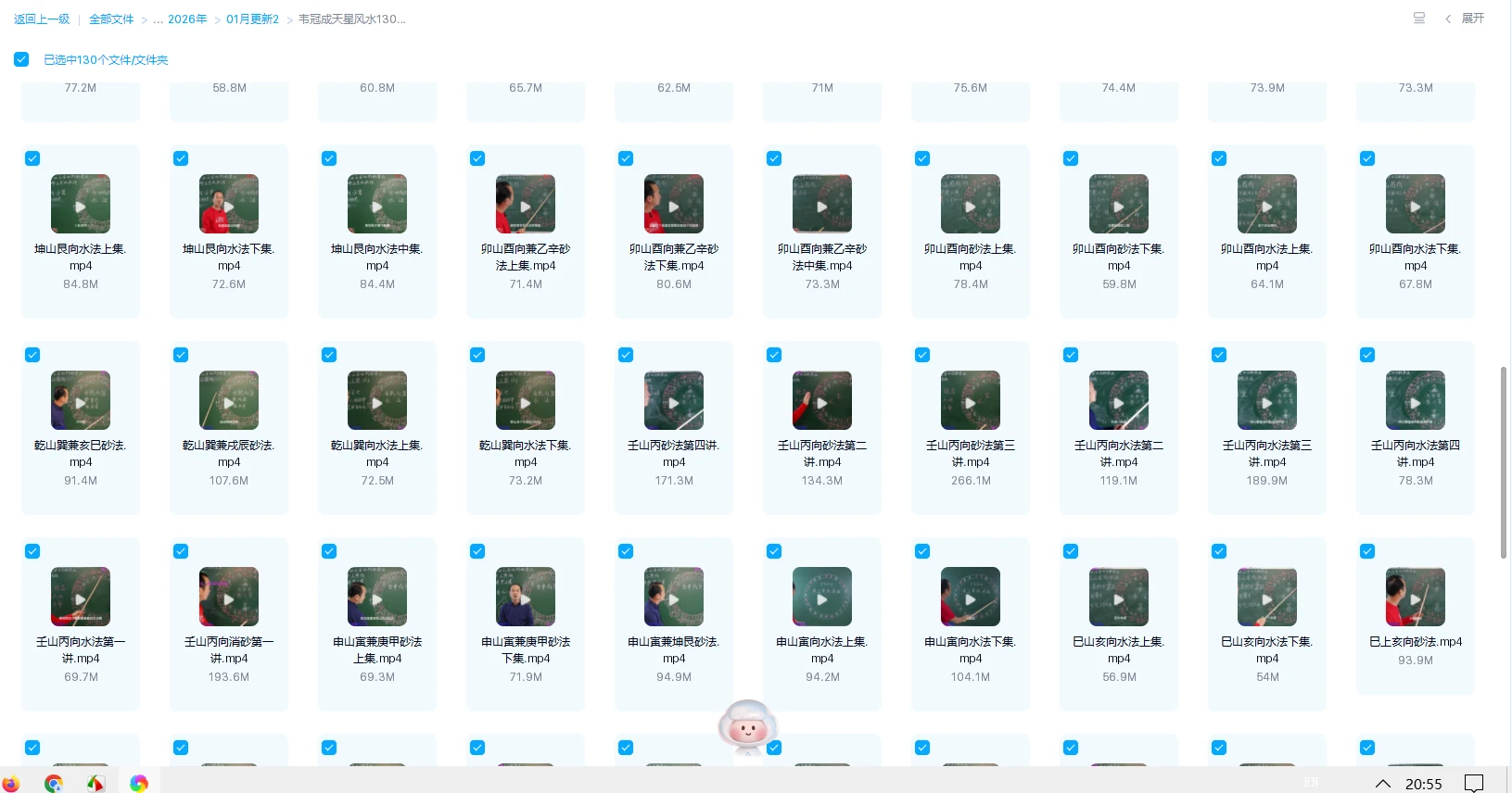The height and width of the screenshot is (793, 1512).
Task: Play the 申山寅向水法上集.mp4 video thumbnail
Action: pos(822,597)
